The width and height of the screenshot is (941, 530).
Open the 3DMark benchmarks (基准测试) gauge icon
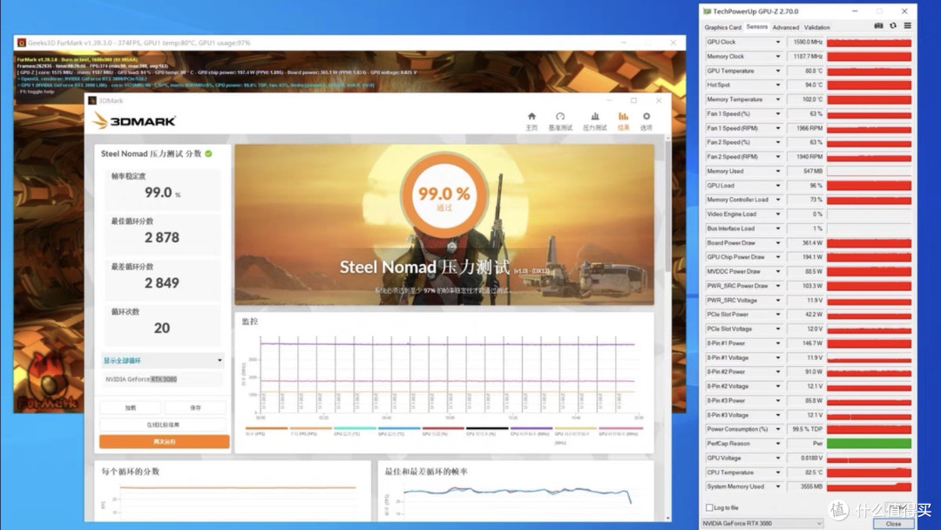(x=560, y=117)
